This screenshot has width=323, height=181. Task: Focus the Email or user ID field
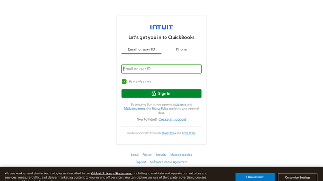tap(162, 69)
